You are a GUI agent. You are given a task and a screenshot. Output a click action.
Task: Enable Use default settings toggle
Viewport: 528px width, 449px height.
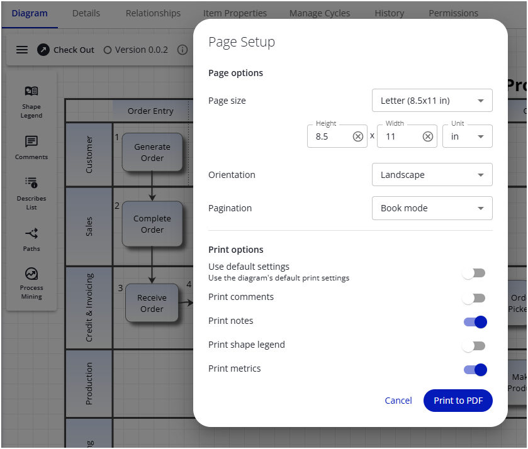(473, 273)
